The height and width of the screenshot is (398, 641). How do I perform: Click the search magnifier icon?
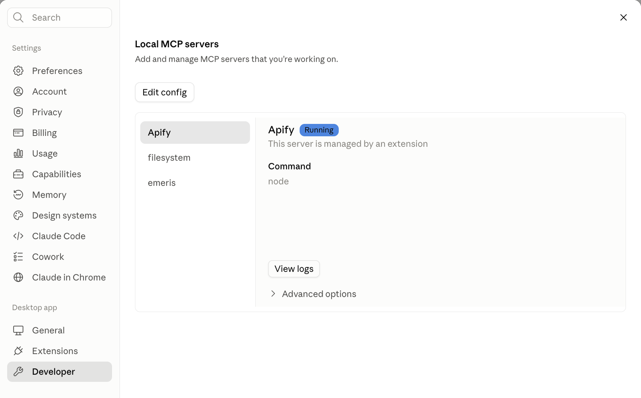click(18, 17)
